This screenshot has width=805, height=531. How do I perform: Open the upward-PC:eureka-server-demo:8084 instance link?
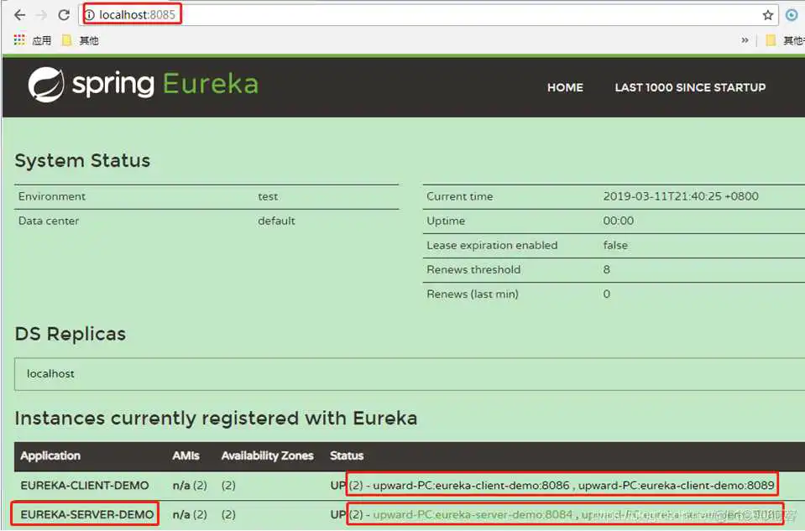473,514
